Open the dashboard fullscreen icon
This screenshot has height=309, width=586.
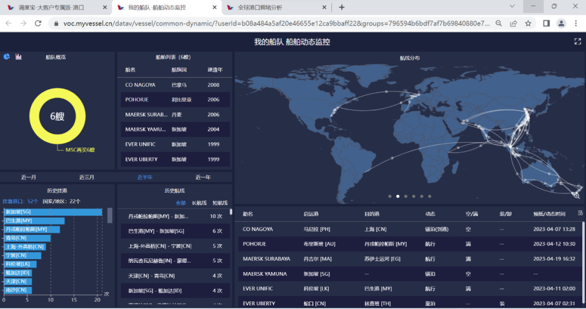click(577, 41)
